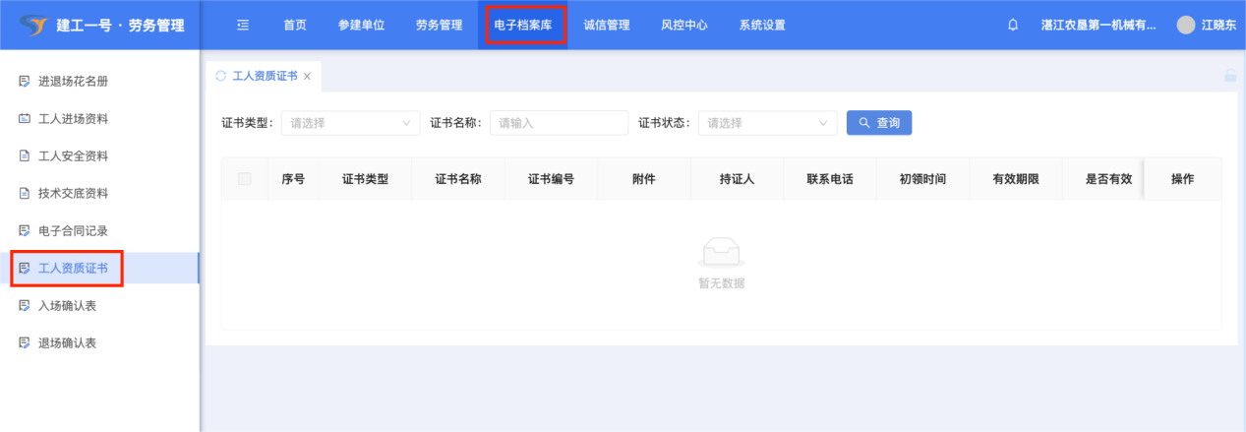
Task: Click the lock icon at top right
Action: [1229, 76]
